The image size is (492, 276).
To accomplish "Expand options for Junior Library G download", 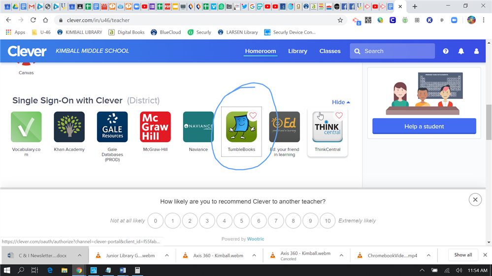I will click(x=167, y=255).
